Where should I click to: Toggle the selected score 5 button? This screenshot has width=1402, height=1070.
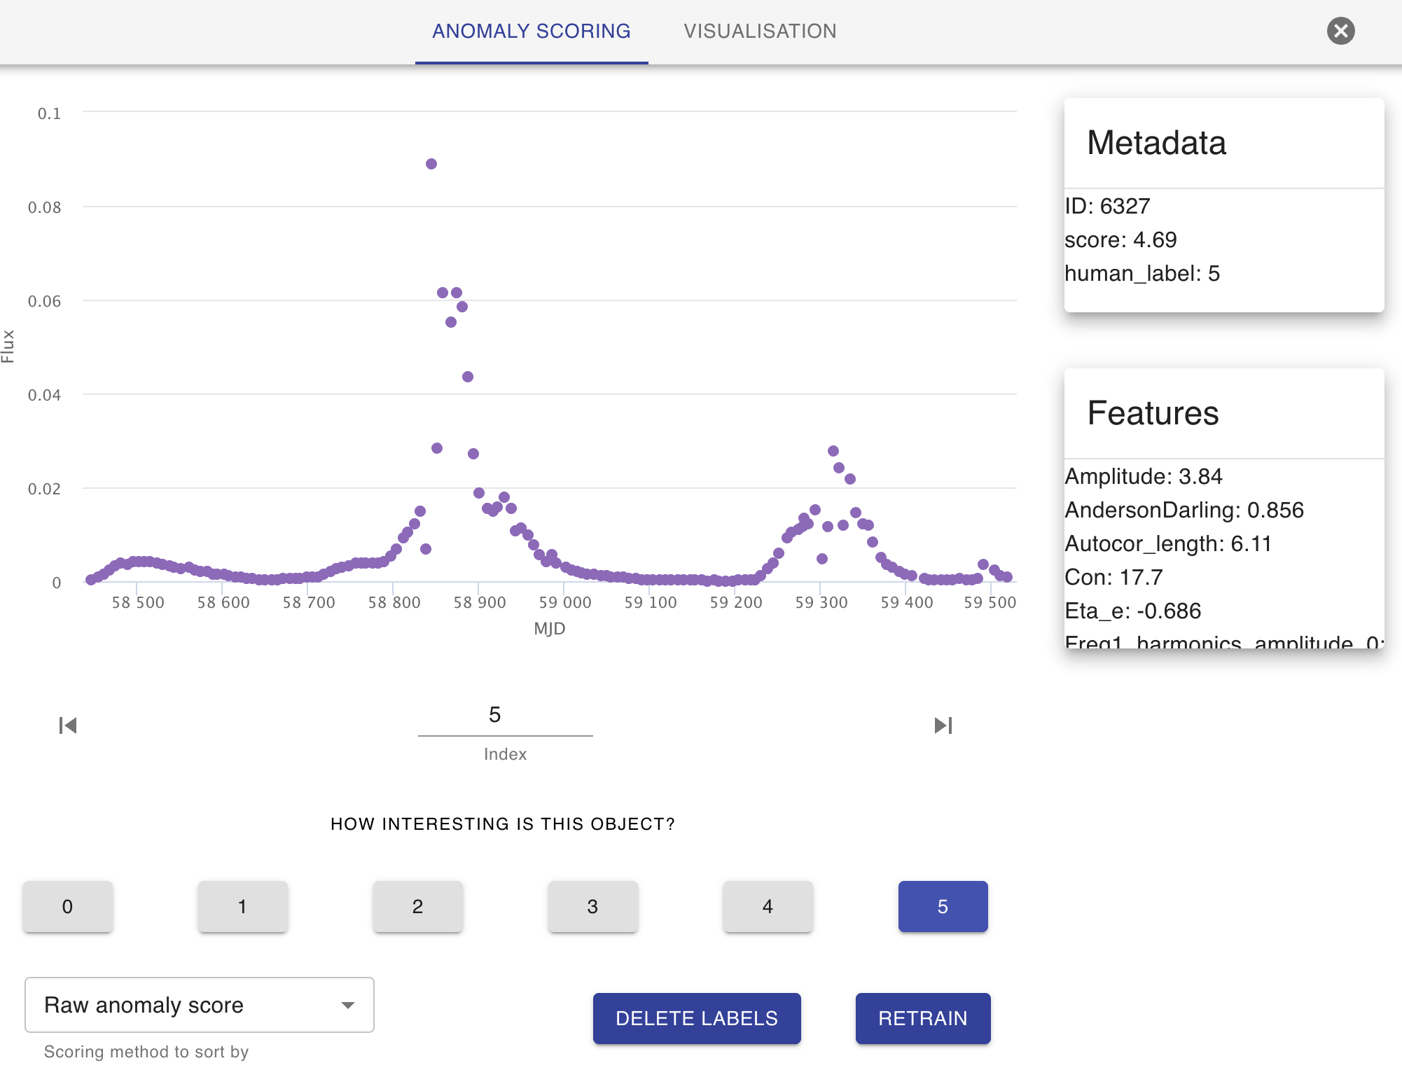pyautogui.click(x=943, y=906)
